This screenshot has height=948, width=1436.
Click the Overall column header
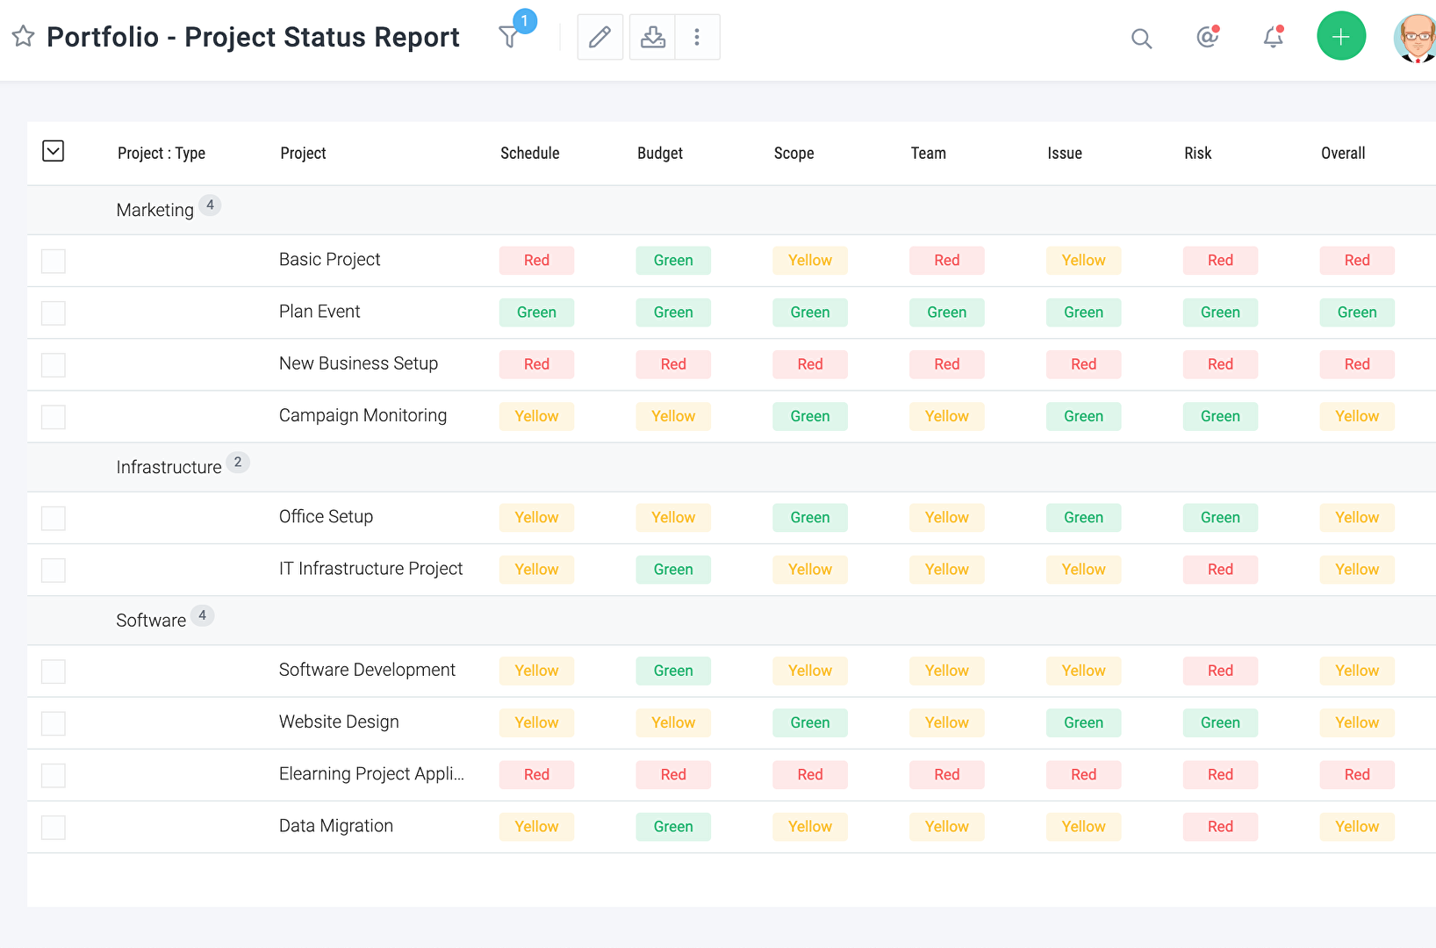coord(1342,153)
